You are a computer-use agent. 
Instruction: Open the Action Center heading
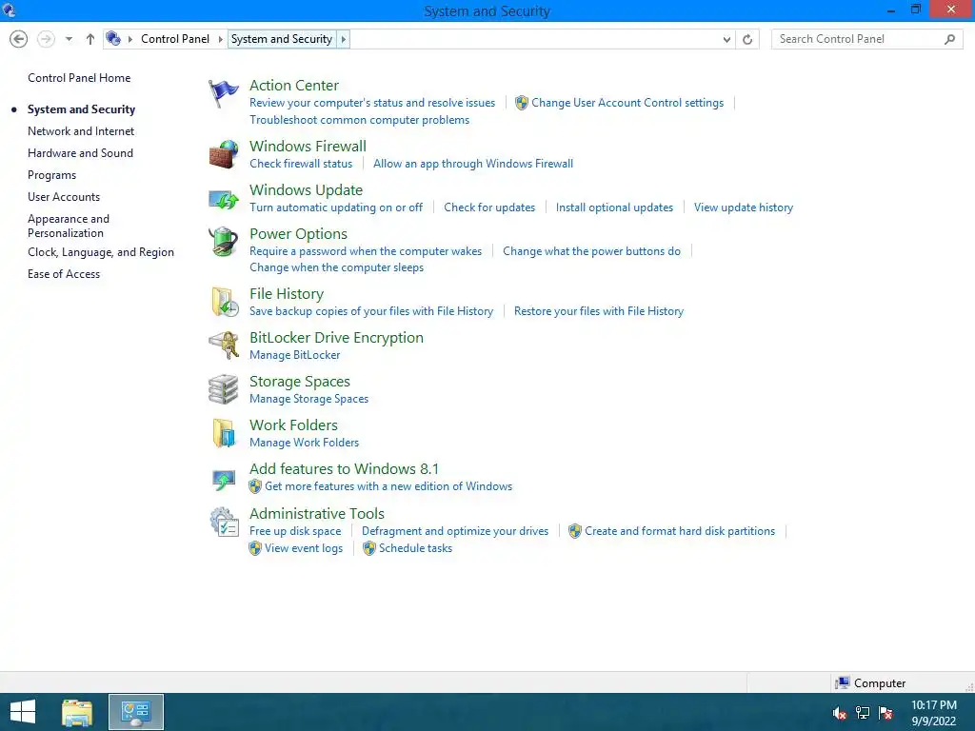294,85
